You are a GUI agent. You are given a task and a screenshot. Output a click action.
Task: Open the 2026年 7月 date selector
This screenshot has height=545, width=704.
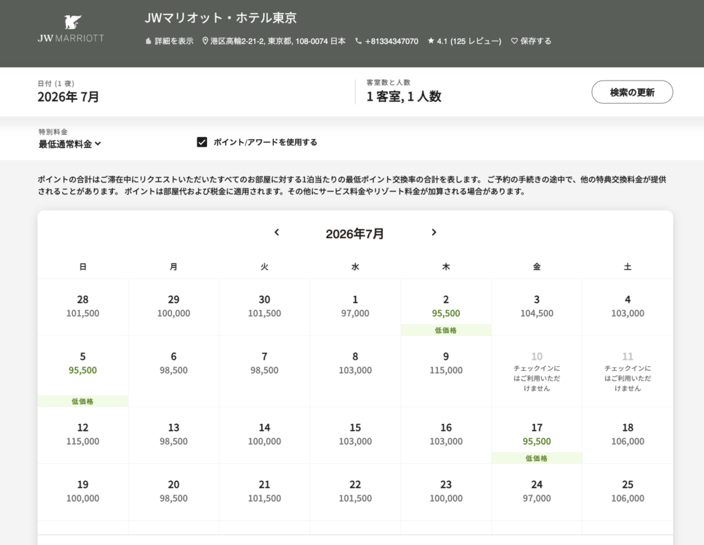coord(68,96)
